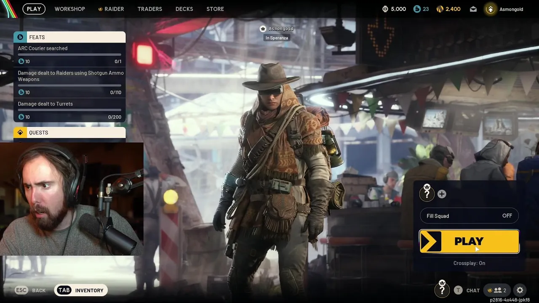The width and height of the screenshot is (539, 303).
Task: Click the QUESTS panel header icon
Action: (20, 133)
